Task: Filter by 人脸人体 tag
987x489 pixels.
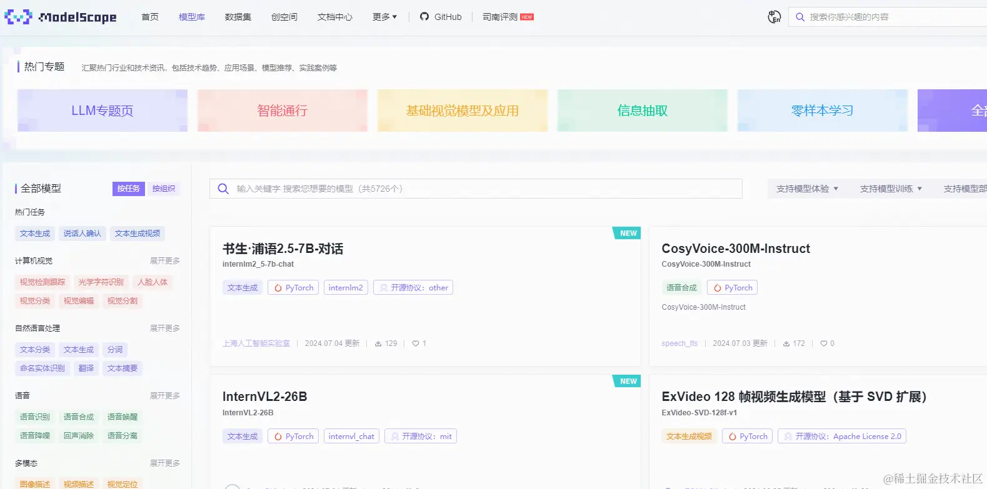Action: 153,282
